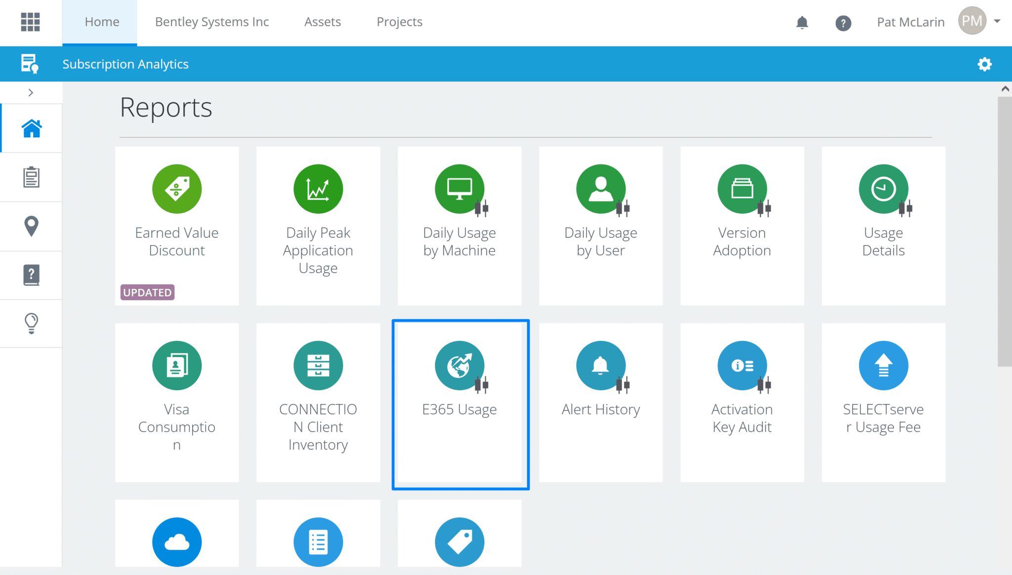Go to the Assets tab
The image size is (1012, 575).
(x=323, y=22)
